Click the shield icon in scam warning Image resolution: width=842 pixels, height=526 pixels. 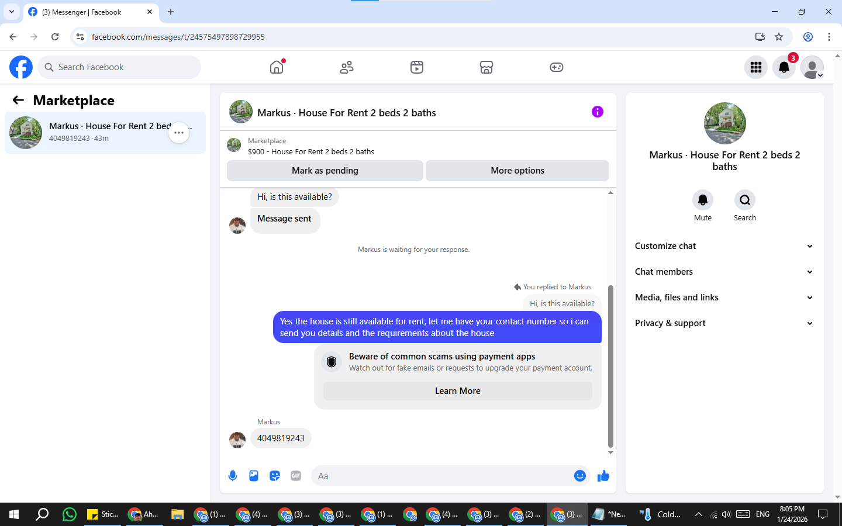332,362
